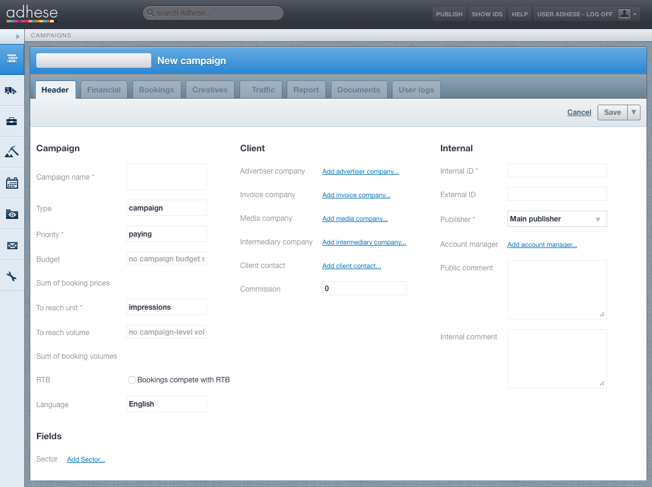The height and width of the screenshot is (487, 652).
Task: Enable Bookings compete with RTB checkbox
Action: click(x=132, y=380)
